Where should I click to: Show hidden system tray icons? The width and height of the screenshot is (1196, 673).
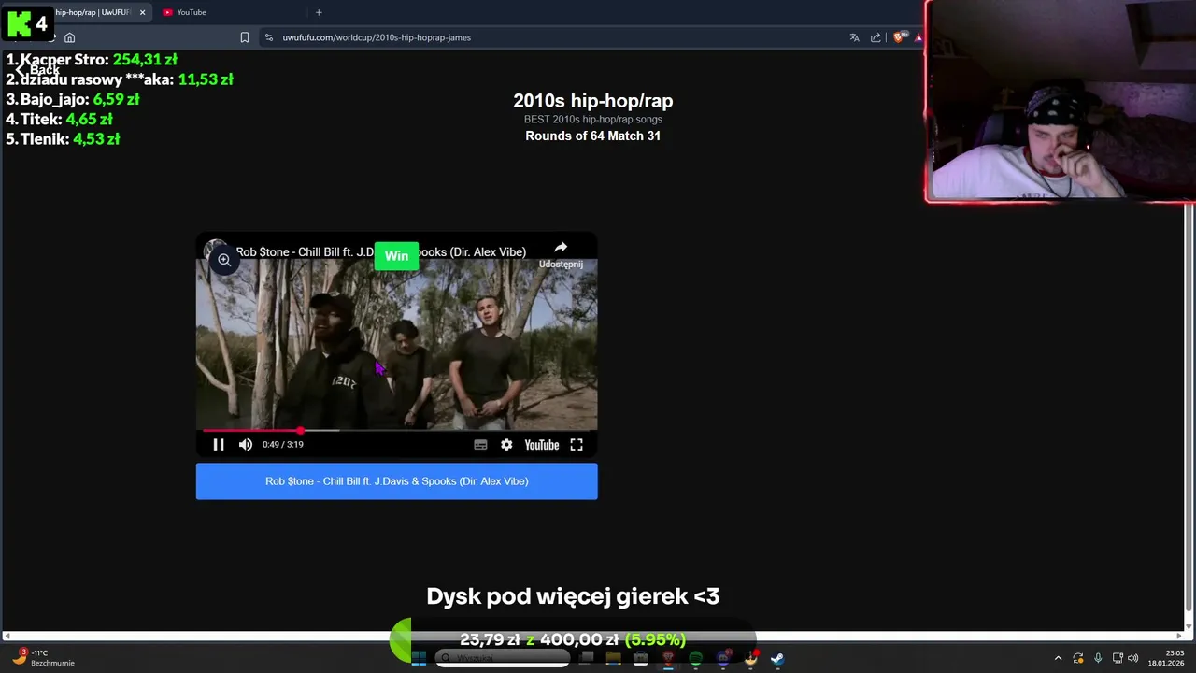(1058, 658)
